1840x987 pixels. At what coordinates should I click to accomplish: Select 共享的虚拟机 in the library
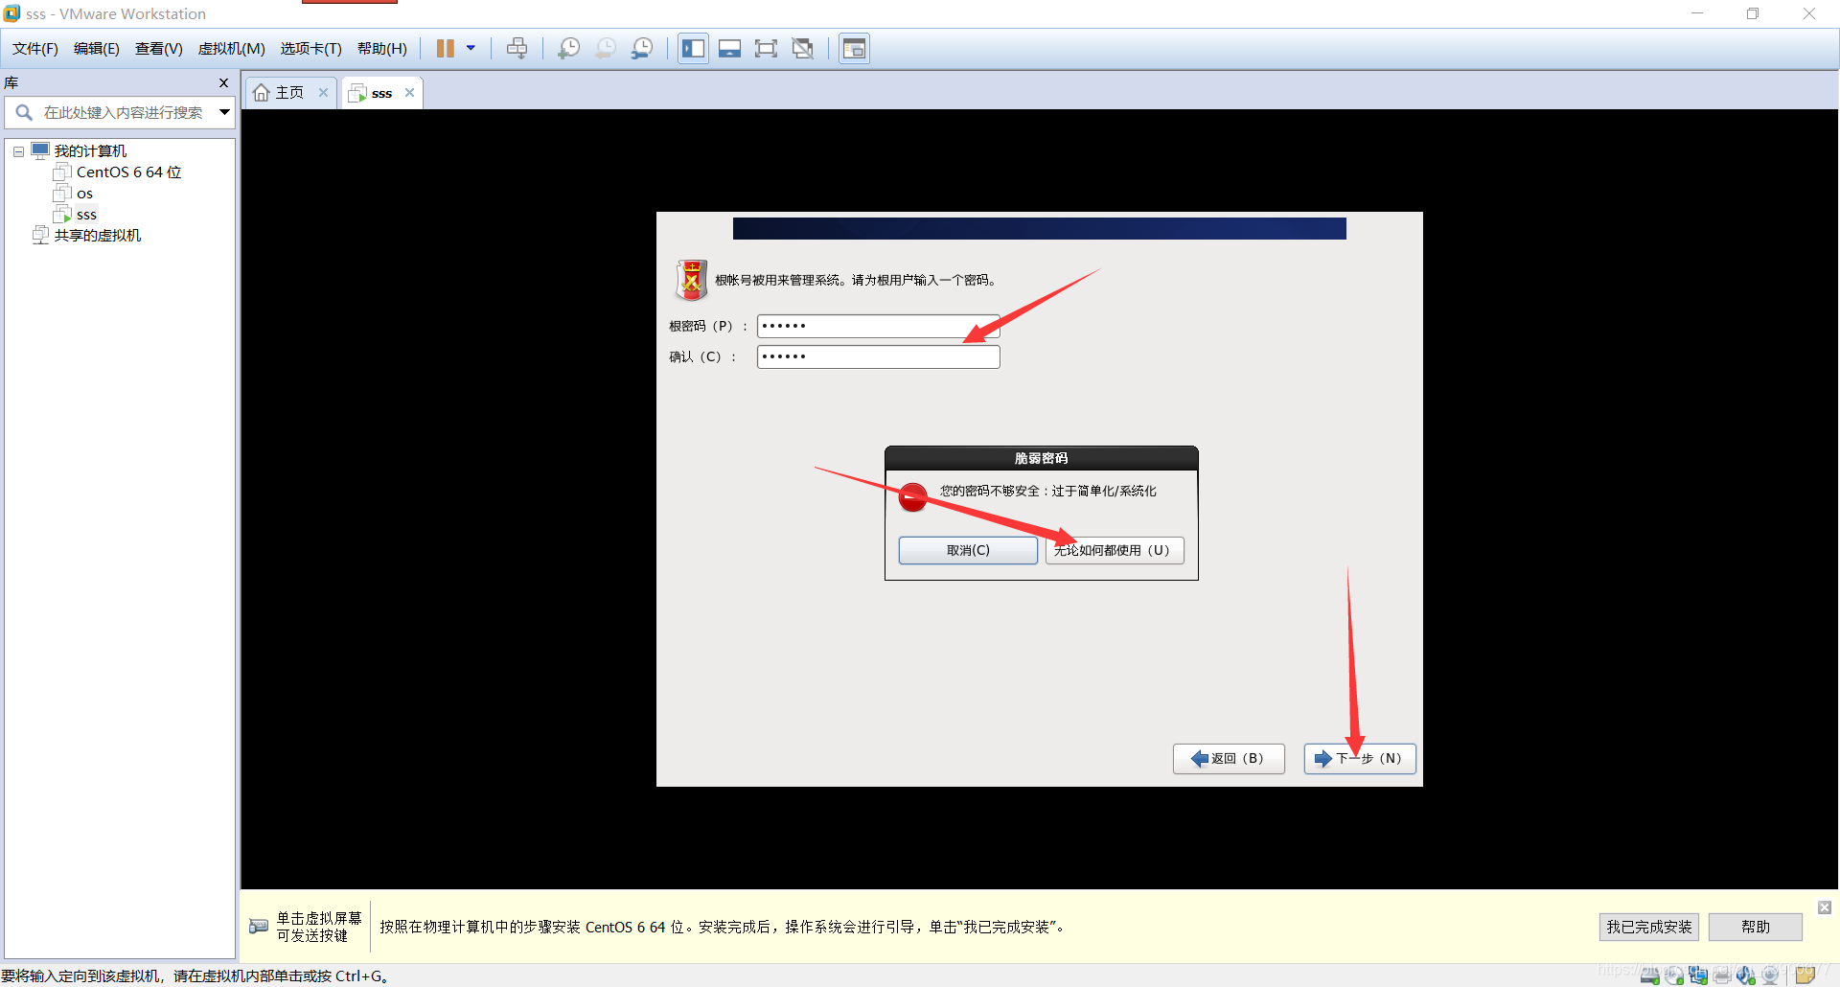(97, 236)
